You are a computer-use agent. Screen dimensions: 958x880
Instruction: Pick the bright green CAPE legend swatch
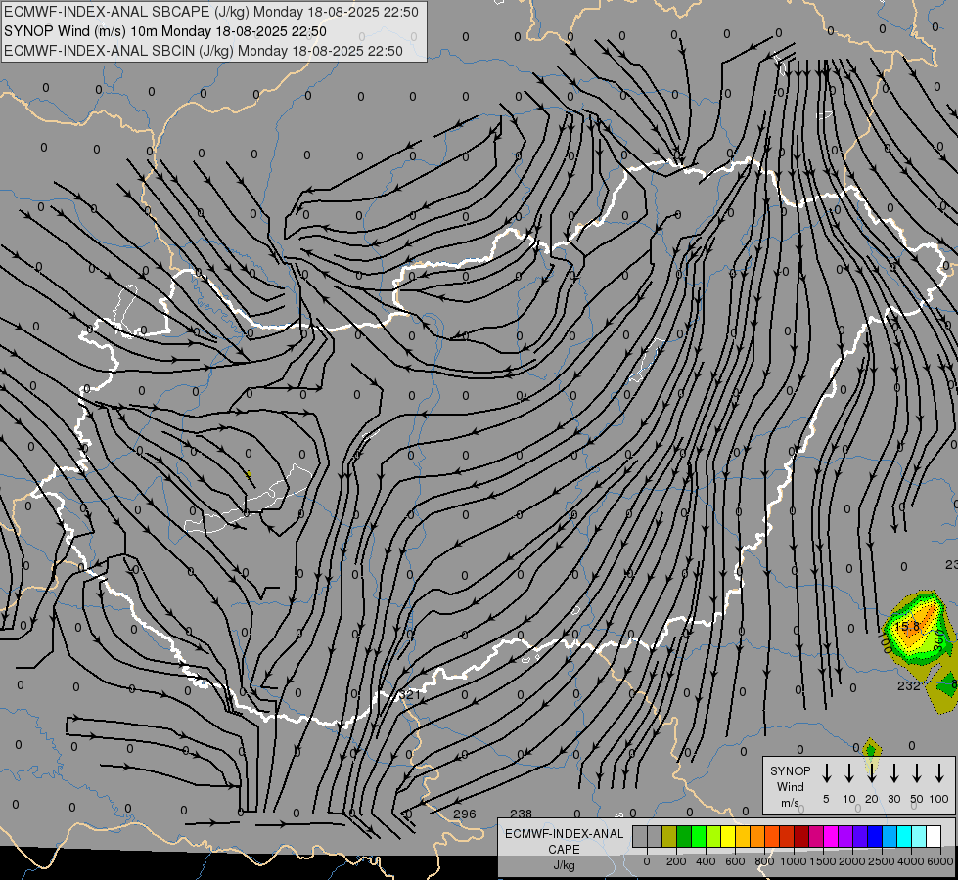[x=699, y=836]
